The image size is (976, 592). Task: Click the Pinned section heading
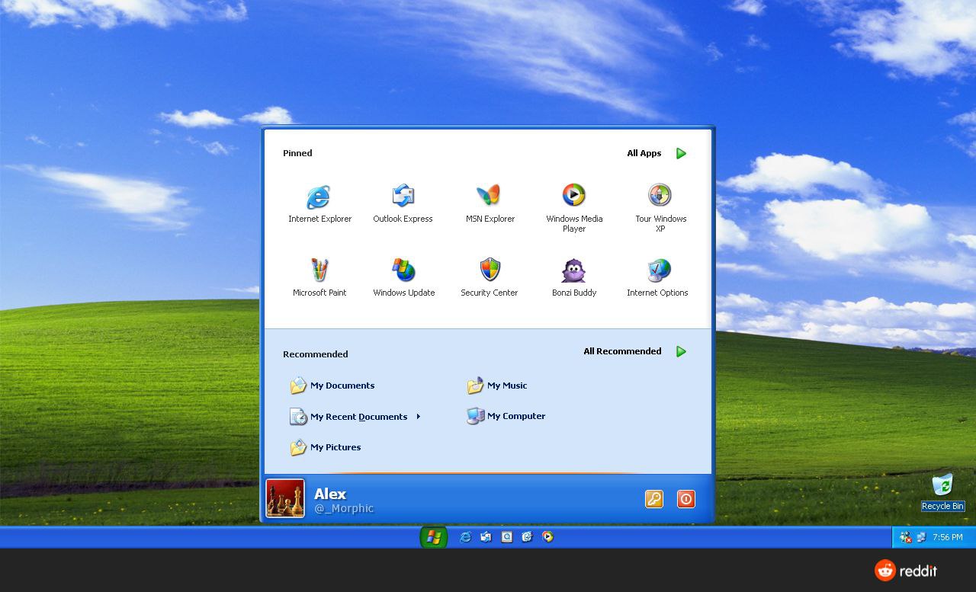[x=297, y=153]
